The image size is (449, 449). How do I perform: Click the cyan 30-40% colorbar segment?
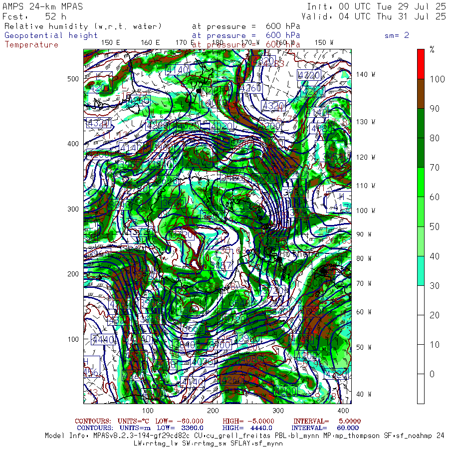point(421,271)
